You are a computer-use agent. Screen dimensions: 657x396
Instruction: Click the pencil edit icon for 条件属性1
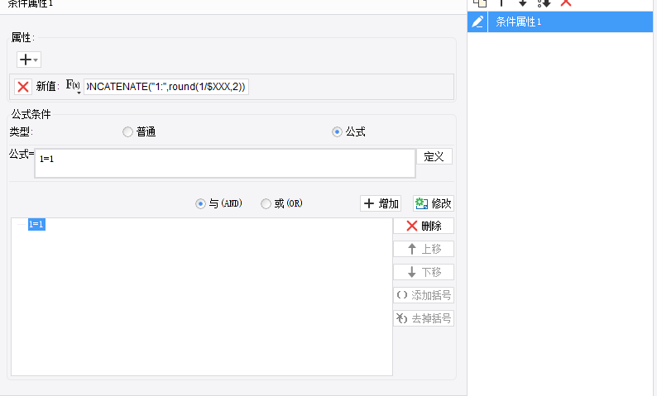tap(477, 21)
